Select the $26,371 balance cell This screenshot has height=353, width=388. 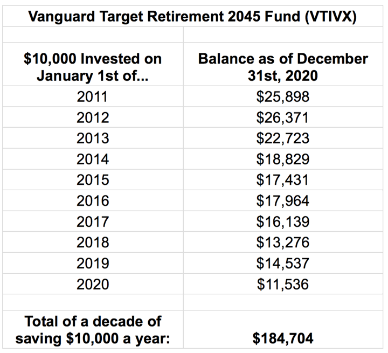(x=283, y=117)
